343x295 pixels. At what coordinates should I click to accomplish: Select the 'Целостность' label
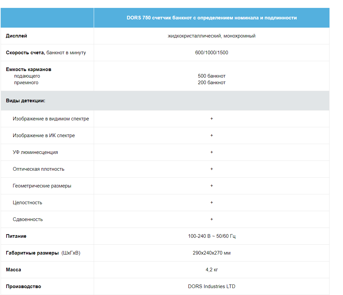tap(27, 203)
